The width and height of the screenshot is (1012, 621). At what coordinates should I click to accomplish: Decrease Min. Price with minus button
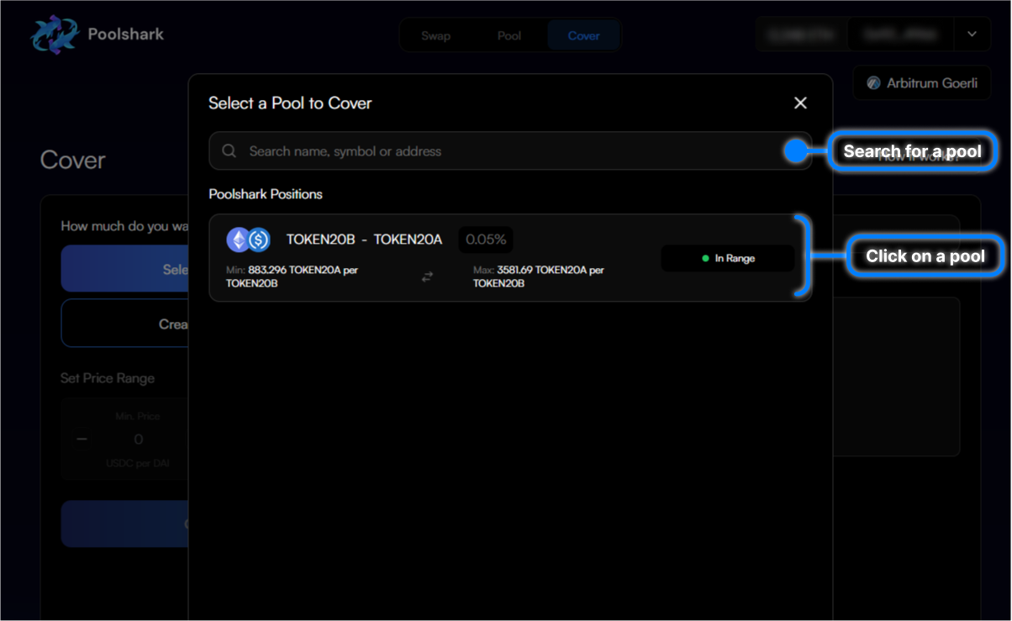click(x=82, y=439)
